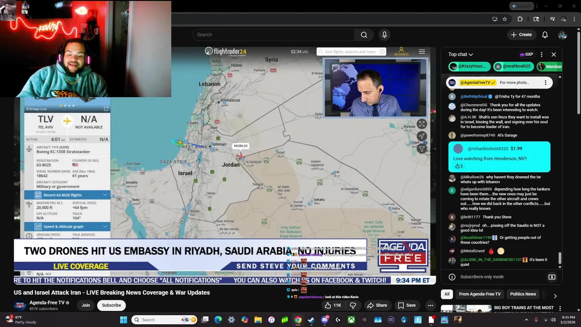Click the @britt1177 chat message
The image size is (581, 327).
click(497, 217)
